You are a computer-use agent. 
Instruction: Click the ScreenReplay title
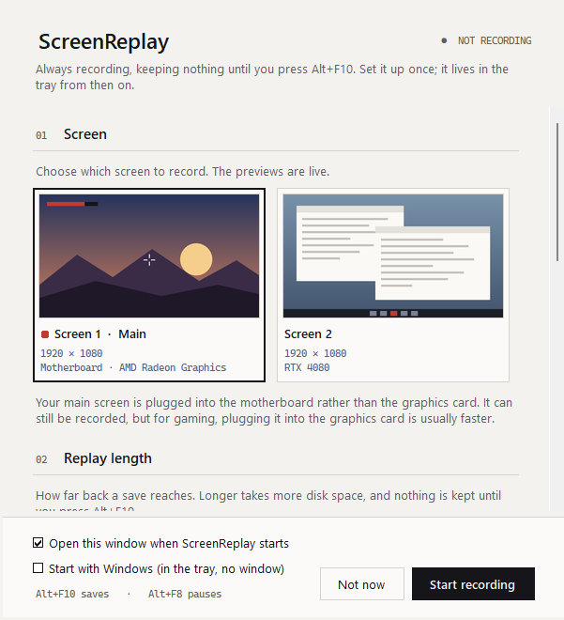click(103, 42)
